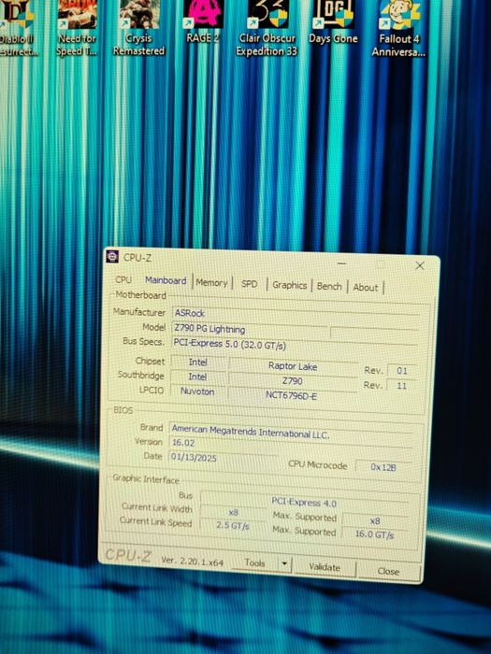Click the Bus Specs PCI-Express 5.0 field
Viewport: 491px width, 654px height.
(x=294, y=346)
